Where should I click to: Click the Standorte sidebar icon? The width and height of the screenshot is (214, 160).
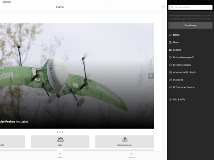pos(170,80)
